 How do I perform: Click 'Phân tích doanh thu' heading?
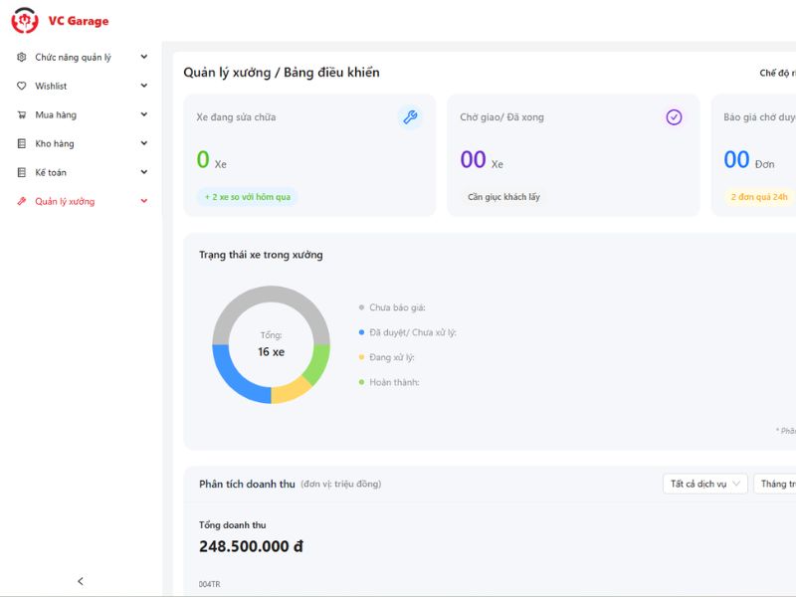(247, 484)
